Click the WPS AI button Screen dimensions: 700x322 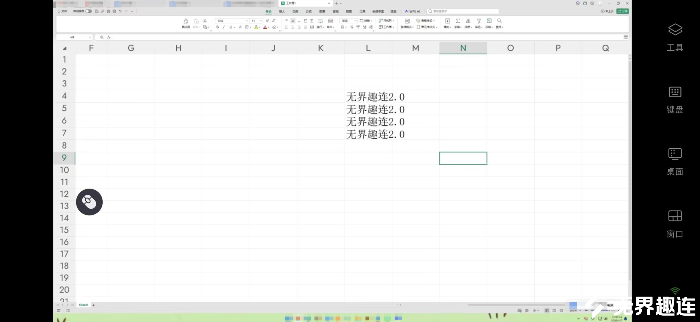tap(413, 12)
